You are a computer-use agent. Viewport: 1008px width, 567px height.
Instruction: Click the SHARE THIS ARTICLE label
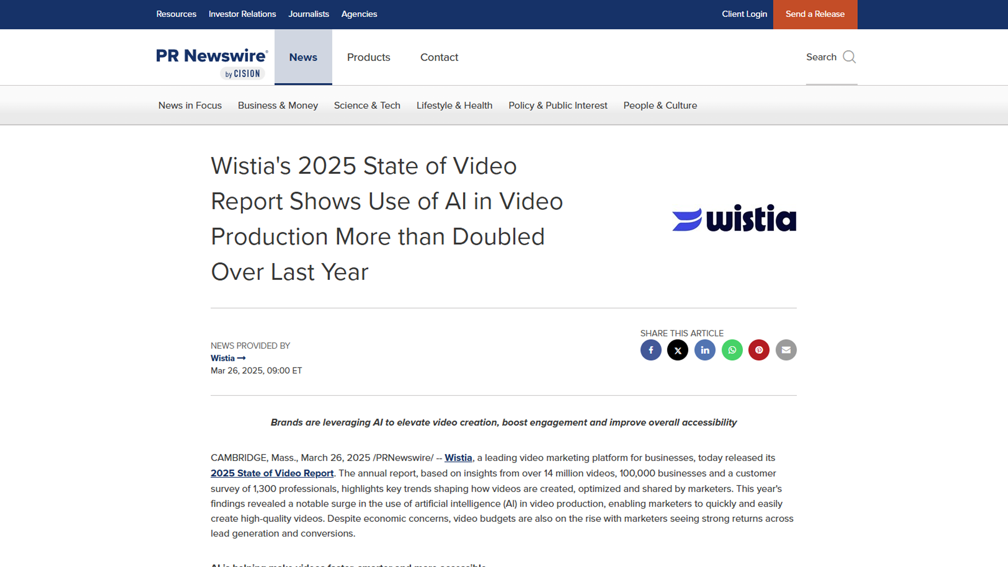pyautogui.click(x=681, y=333)
